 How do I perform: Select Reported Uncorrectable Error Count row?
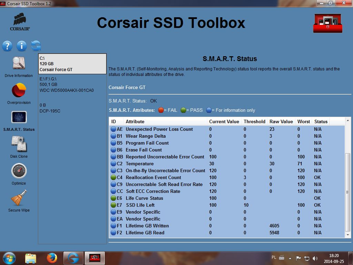pyautogui.click(x=227, y=157)
